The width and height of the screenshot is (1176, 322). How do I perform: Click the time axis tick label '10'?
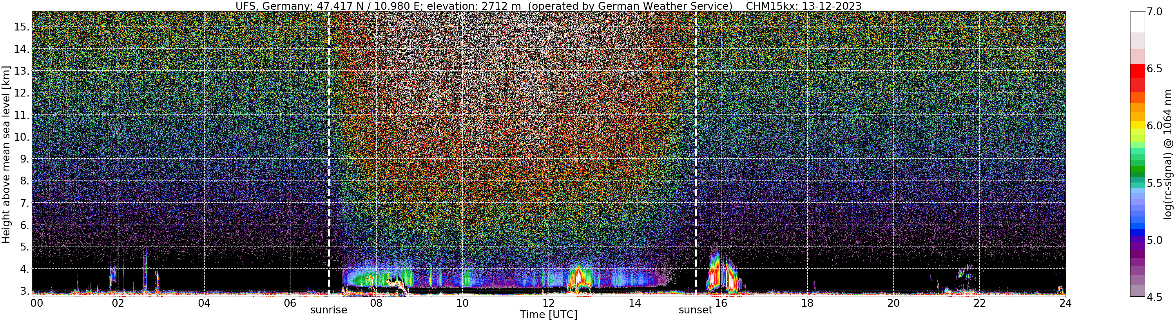462,303
